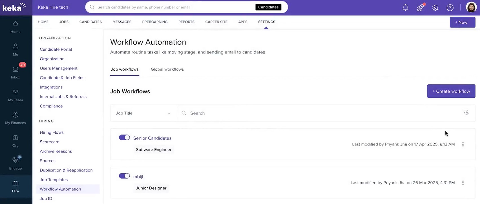Open notifications bell icon
The height and width of the screenshot is (204, 480).
pos(405,8)
